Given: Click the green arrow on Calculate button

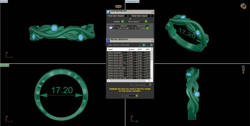Looking at the screenshot, I should click(x=137, y=96).
